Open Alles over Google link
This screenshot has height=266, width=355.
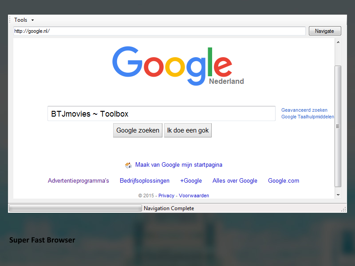click(235, 181)
